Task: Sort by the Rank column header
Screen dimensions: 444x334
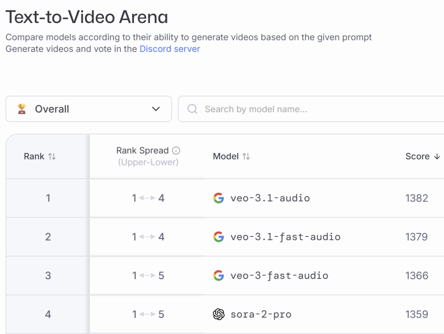Action: coord(34,157)
